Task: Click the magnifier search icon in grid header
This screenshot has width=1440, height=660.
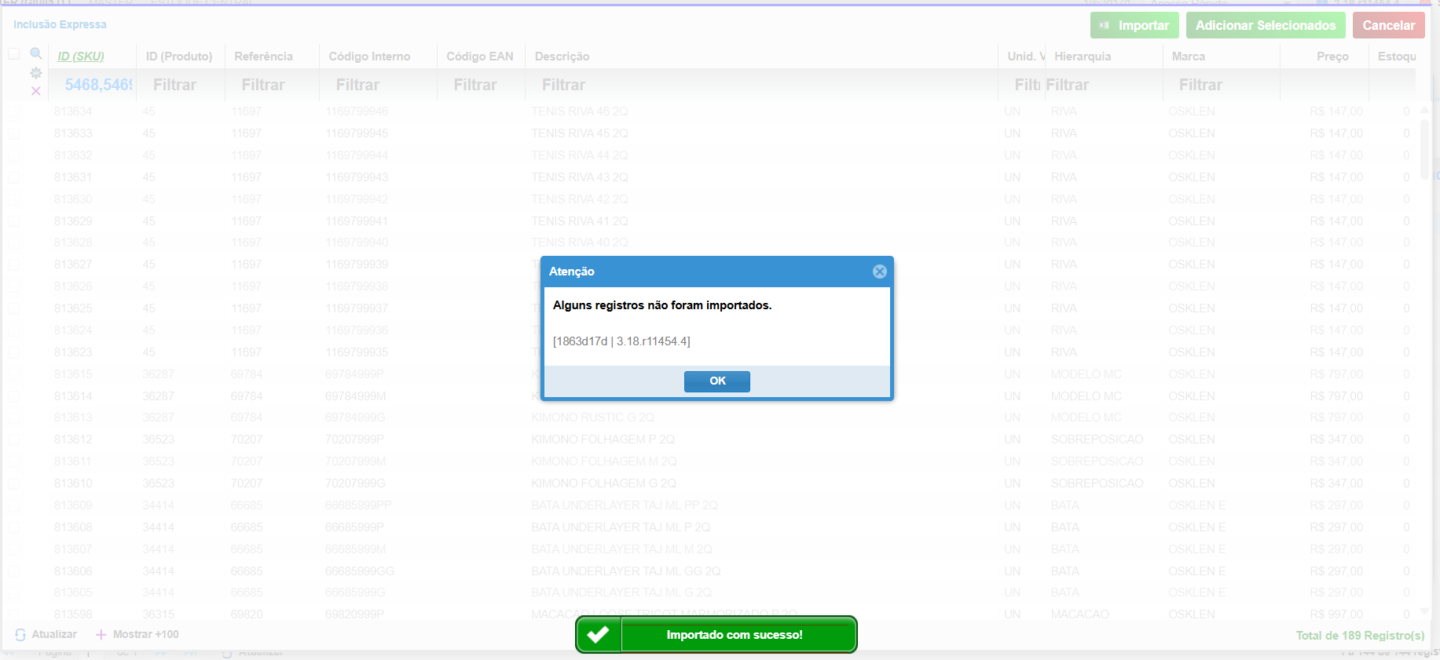Action: tap(36, 53)
